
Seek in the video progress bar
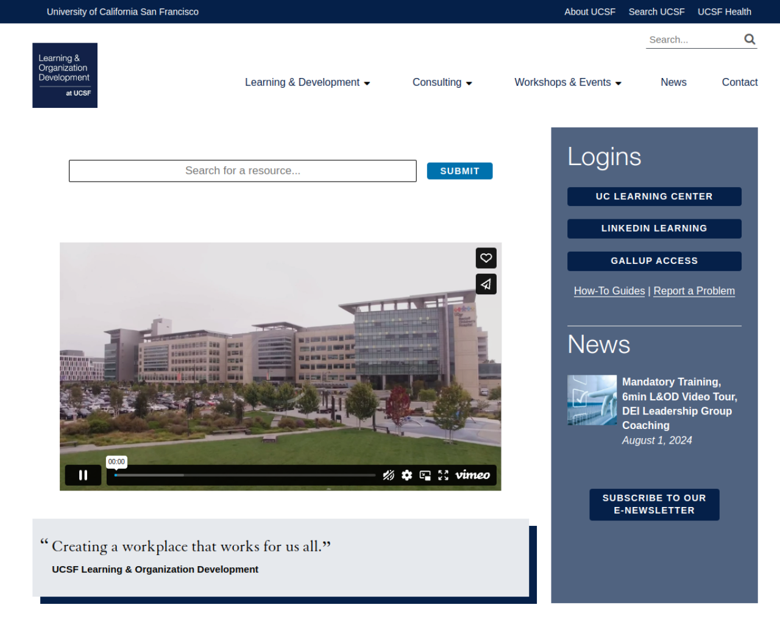click(245, 475)
